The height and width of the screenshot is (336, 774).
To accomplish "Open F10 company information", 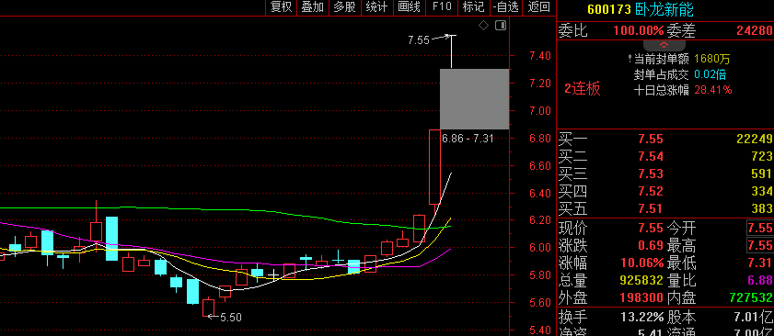I will [x=442, y=7].
